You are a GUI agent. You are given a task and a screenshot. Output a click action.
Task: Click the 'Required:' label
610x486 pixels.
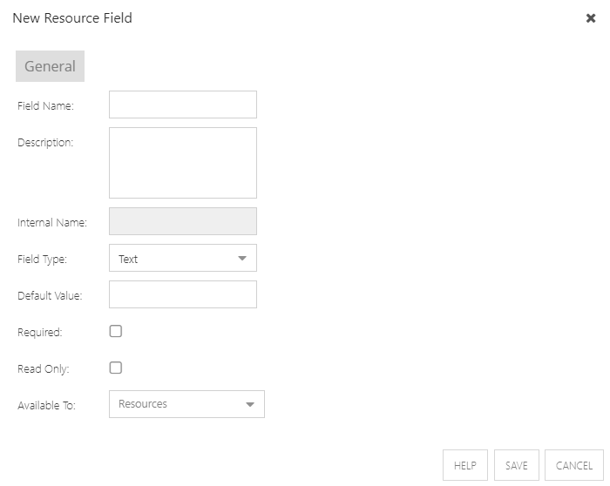coord(40,333)
